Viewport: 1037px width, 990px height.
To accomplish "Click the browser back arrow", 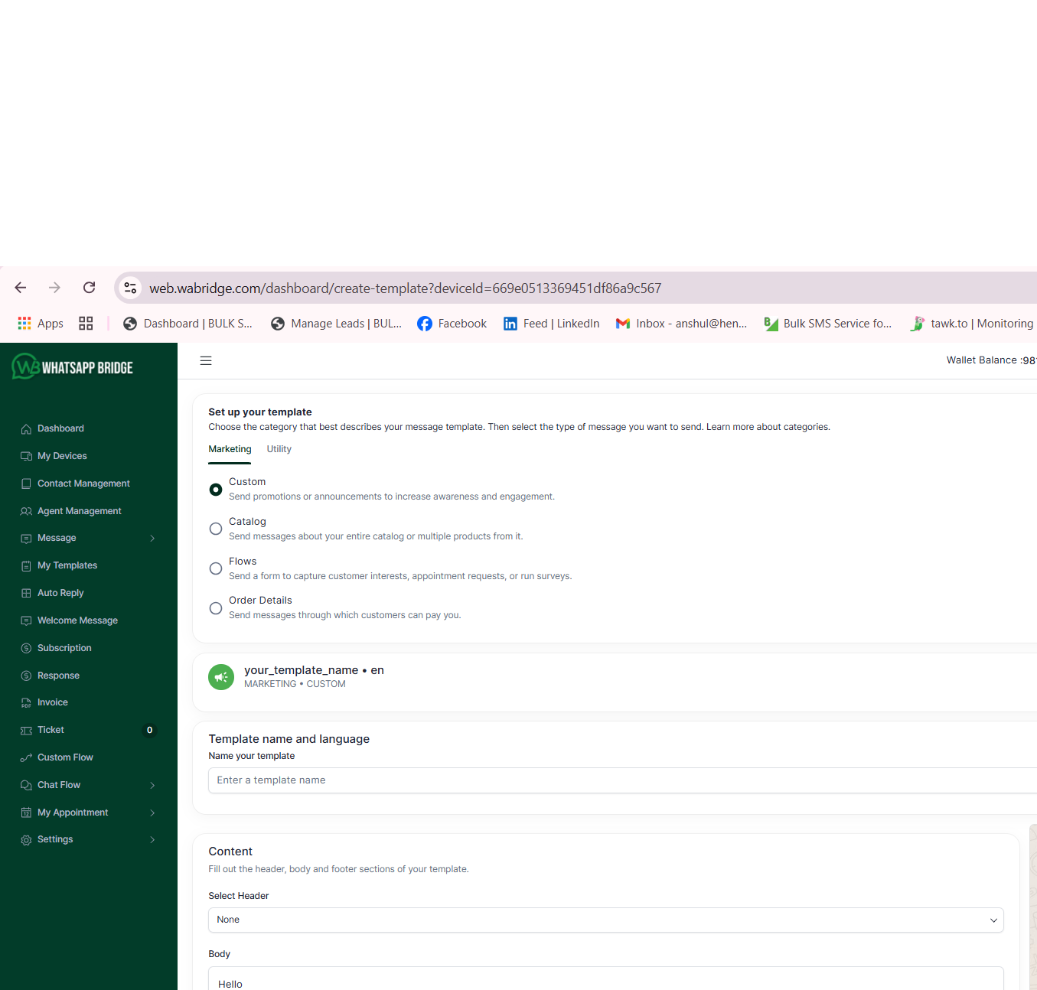I will coord(21,288).
